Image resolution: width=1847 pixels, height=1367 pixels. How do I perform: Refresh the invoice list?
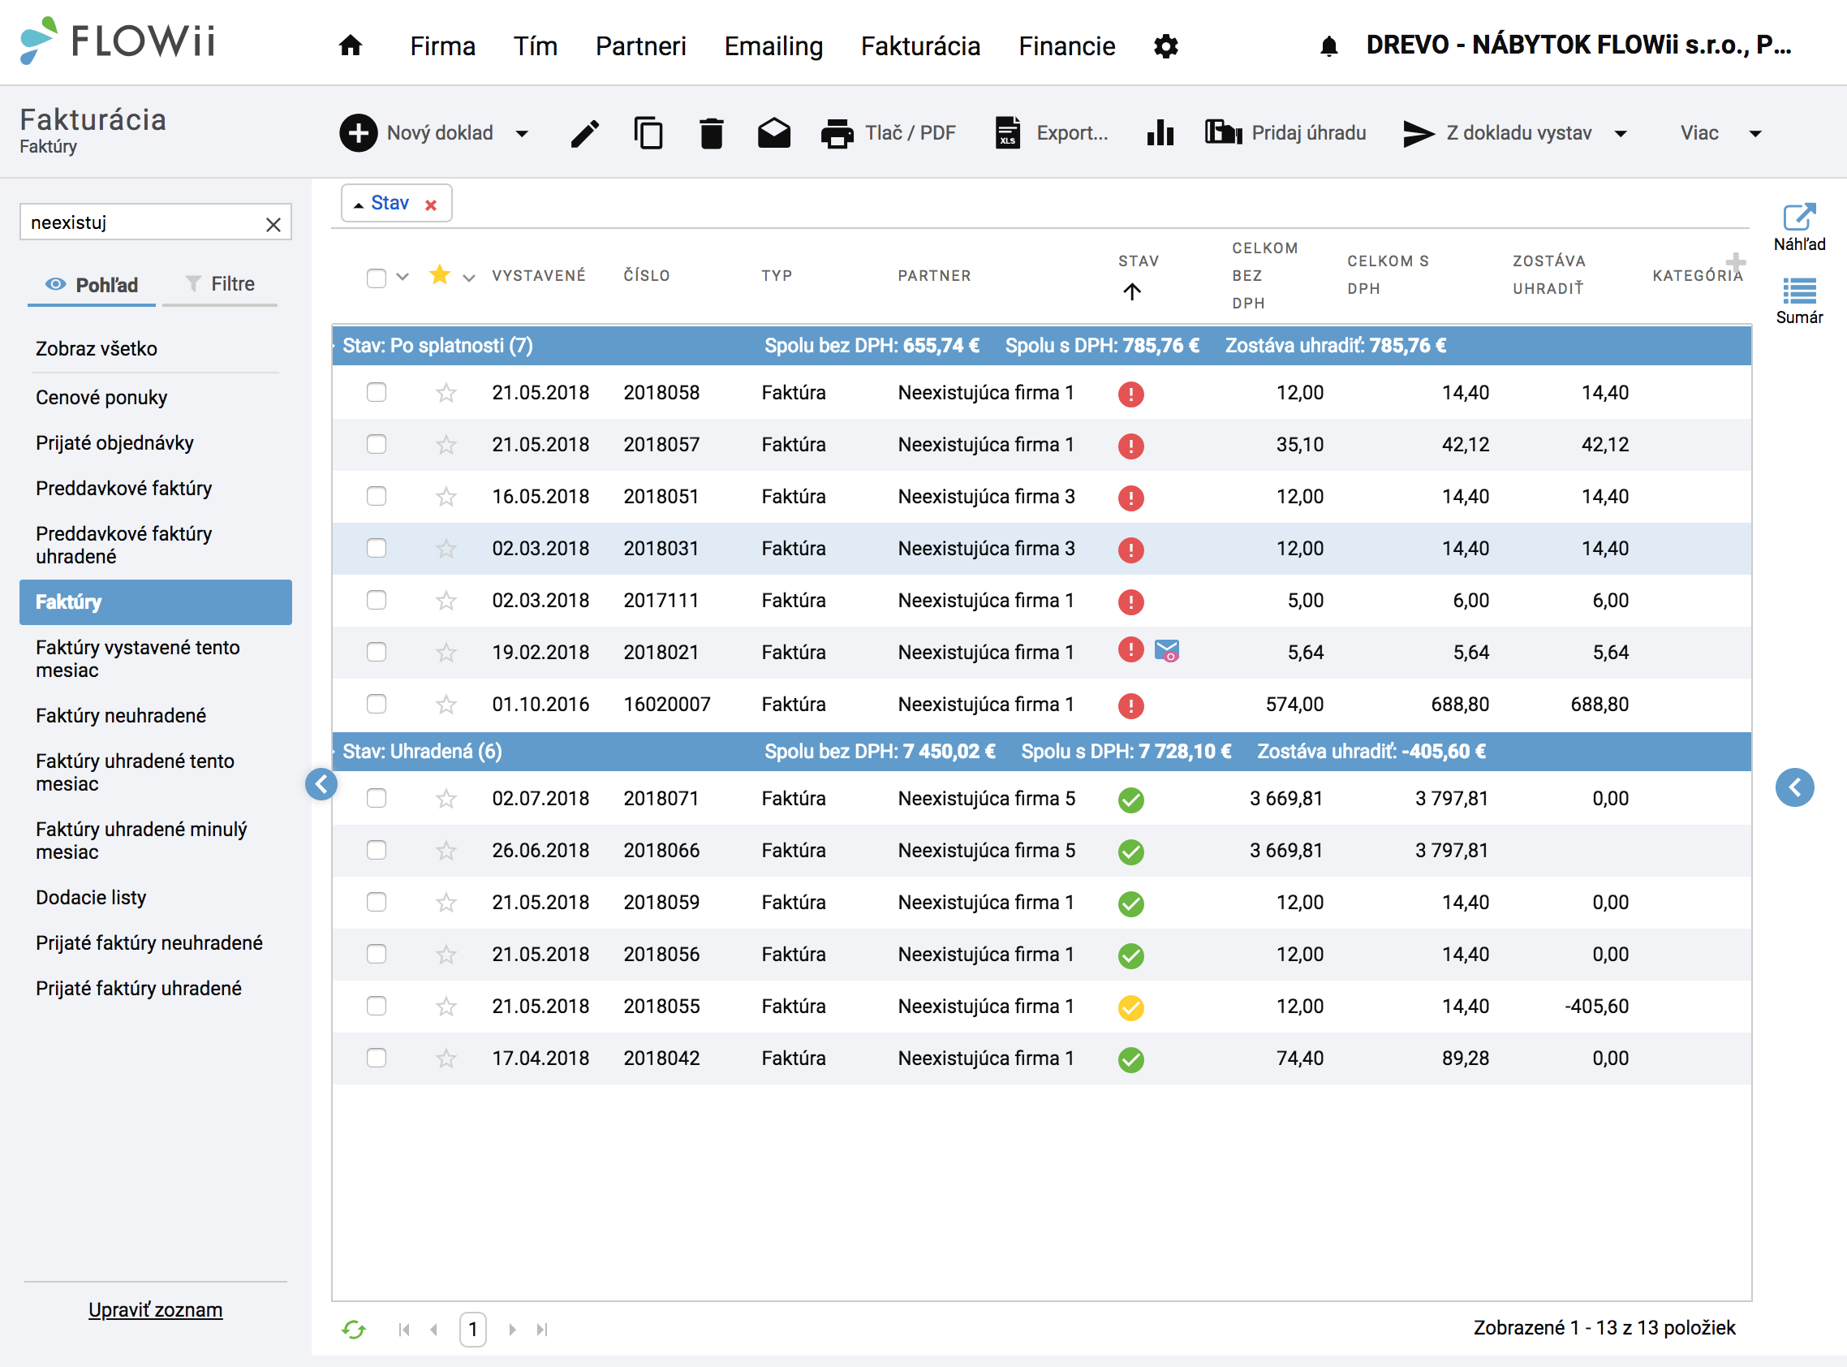(x=354, y=1329)
